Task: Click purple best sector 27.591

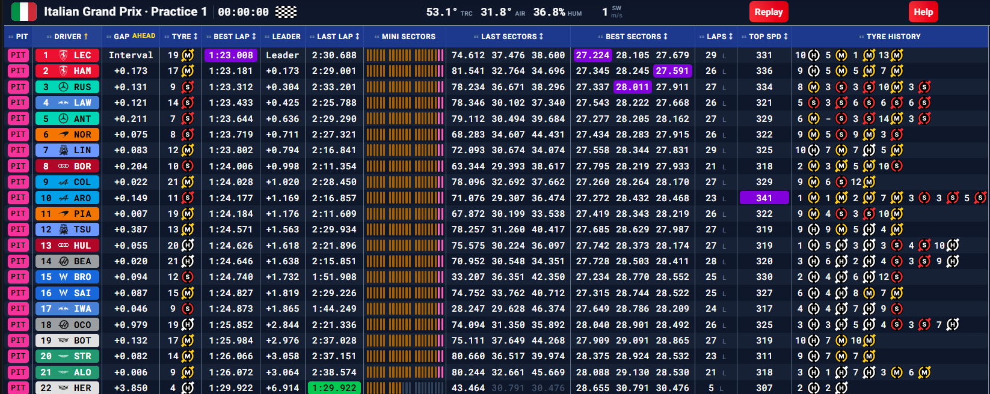Action: click(x=672, y=71)
